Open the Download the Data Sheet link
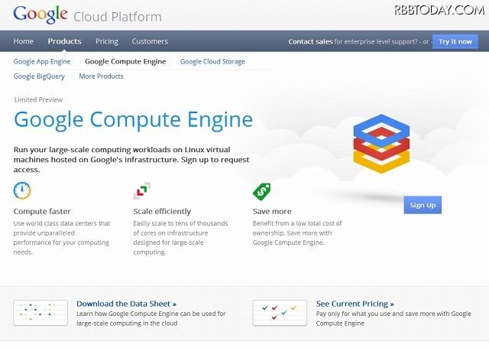The height and width of the screenshot is (348, 489). 126,304
